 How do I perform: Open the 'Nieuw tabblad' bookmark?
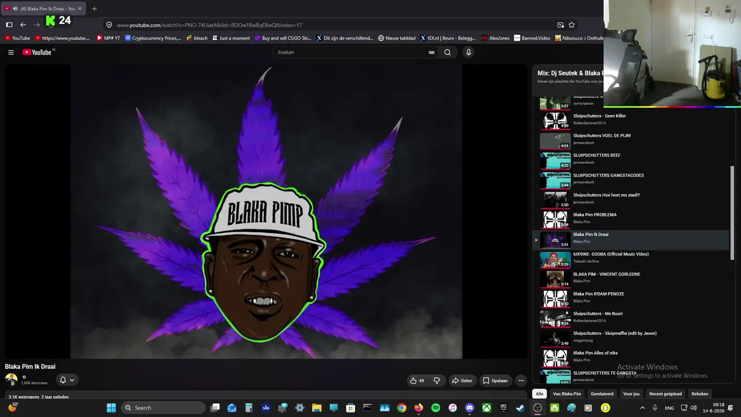coord(397,38)
